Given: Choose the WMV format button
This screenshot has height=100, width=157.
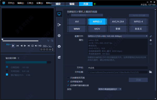Looking at the screenshot, I should 77,29.
